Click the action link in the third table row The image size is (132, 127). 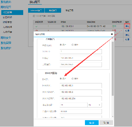tap(127, 35)
